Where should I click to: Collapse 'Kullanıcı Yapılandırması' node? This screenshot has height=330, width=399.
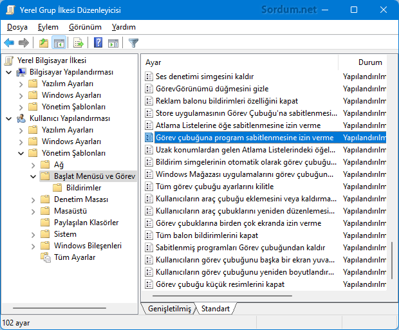pos(9,118)
